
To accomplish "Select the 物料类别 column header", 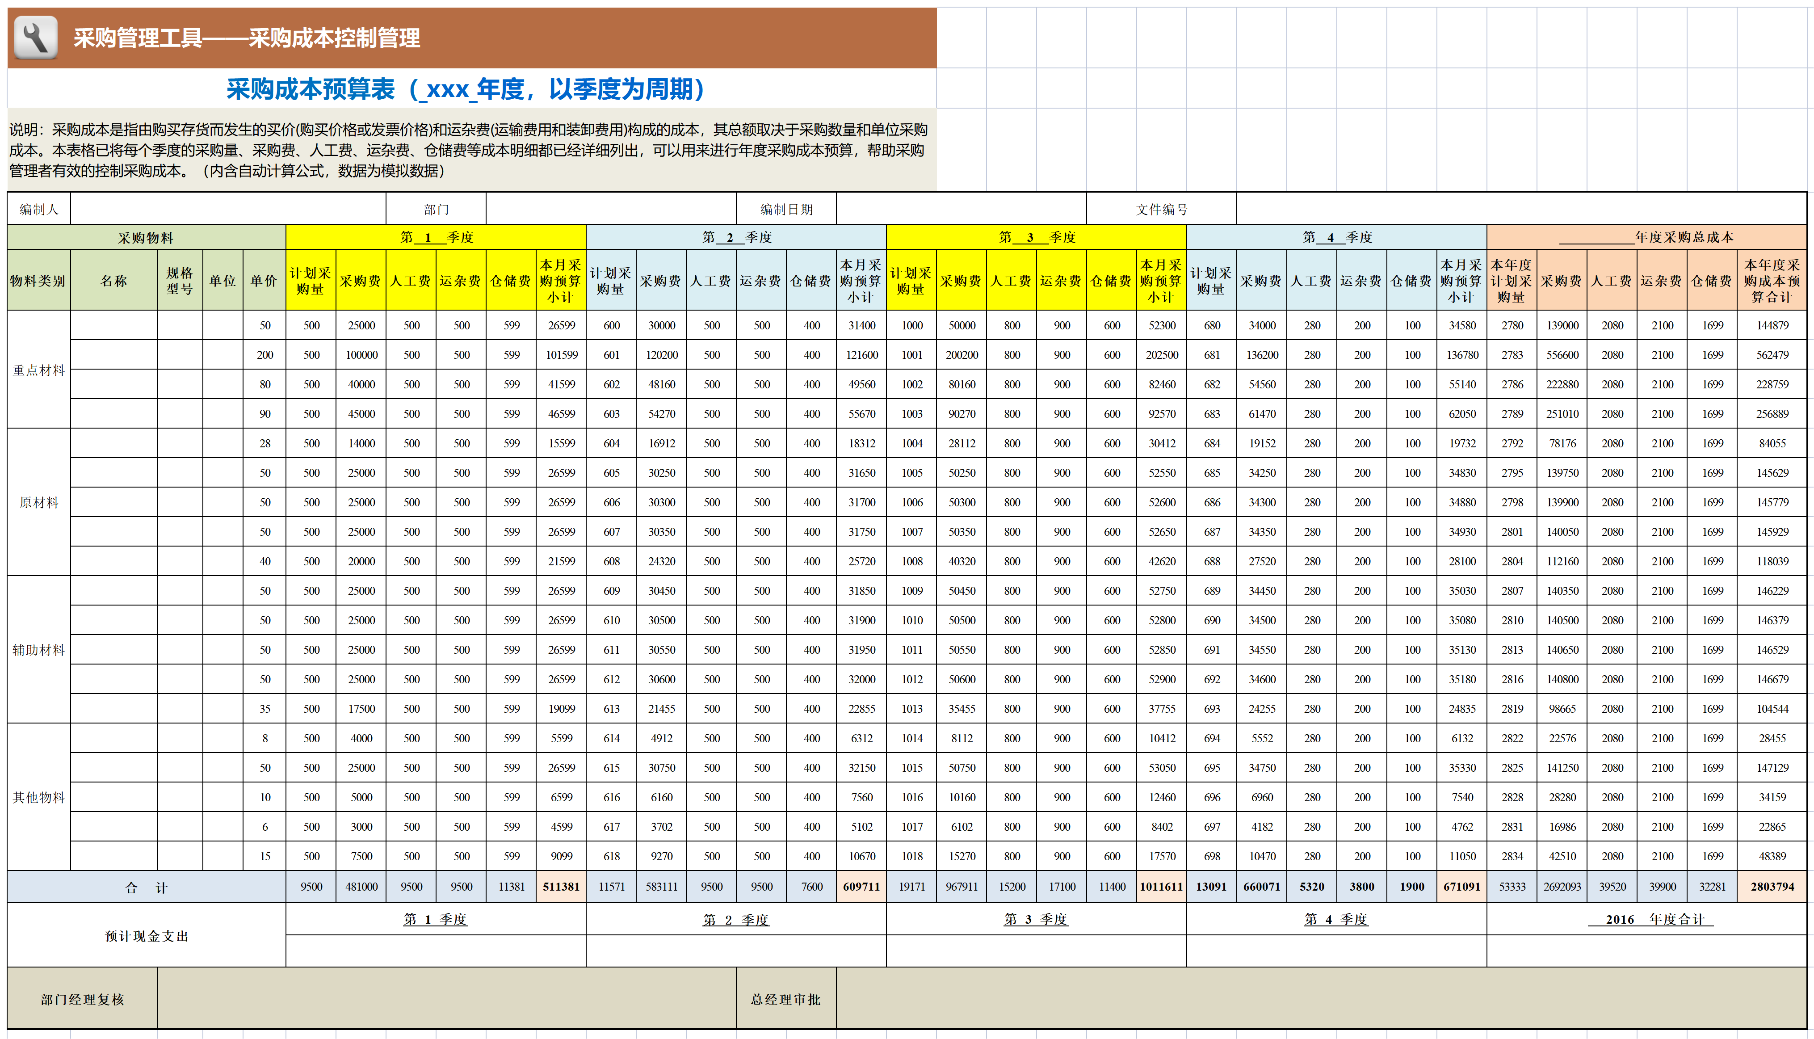I will 38,281.
